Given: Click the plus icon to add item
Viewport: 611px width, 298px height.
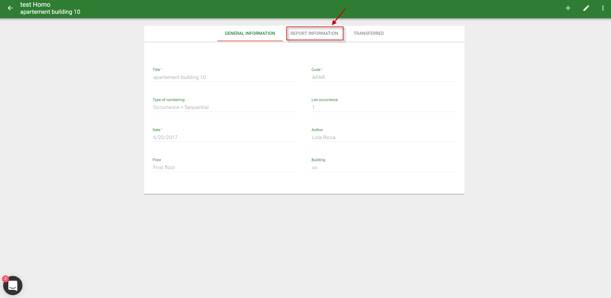Looking at the screenshot, I should click(x=568, y=8).
